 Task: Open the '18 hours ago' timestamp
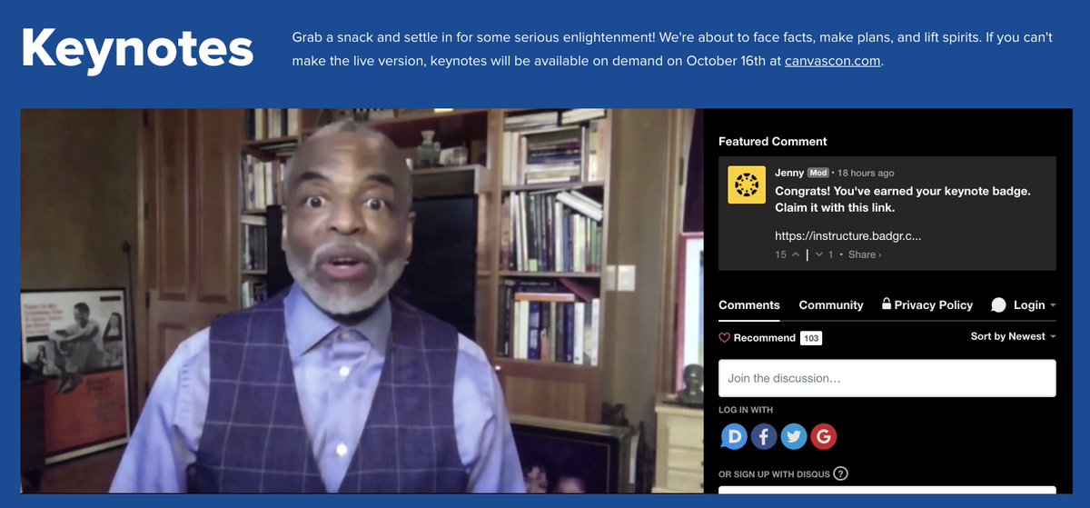[x=866, y=173]
